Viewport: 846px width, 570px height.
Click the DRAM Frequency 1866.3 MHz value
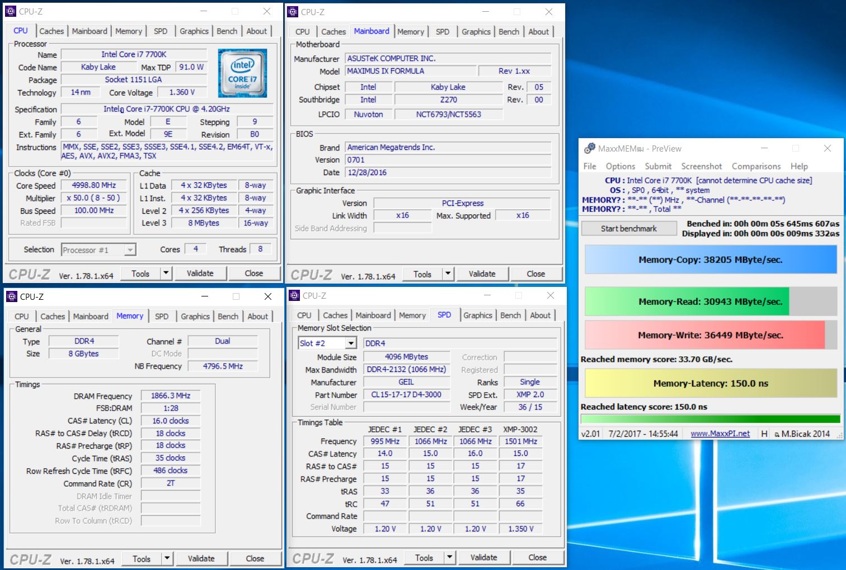[x=171, y=395]
